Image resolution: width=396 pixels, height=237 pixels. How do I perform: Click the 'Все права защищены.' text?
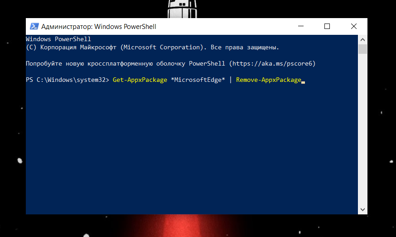(245, 47)
